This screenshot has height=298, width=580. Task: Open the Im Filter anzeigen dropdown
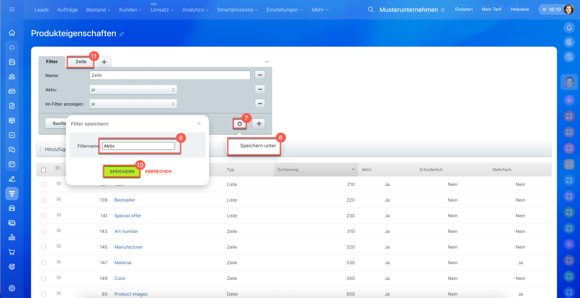[x=133, y=104]
